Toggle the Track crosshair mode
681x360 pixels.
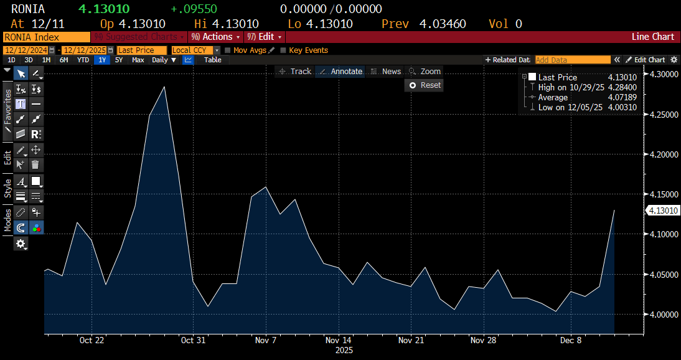click(x=295, y=72)
